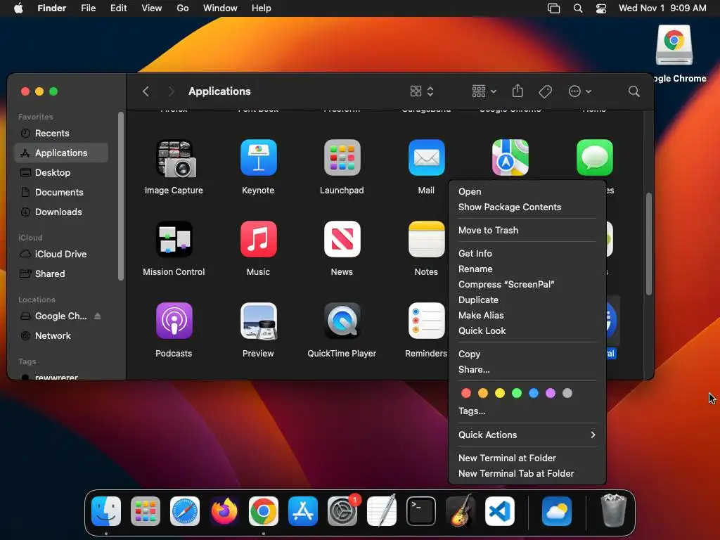
Task: Click the Share toolbar icon
Action: 517,91
